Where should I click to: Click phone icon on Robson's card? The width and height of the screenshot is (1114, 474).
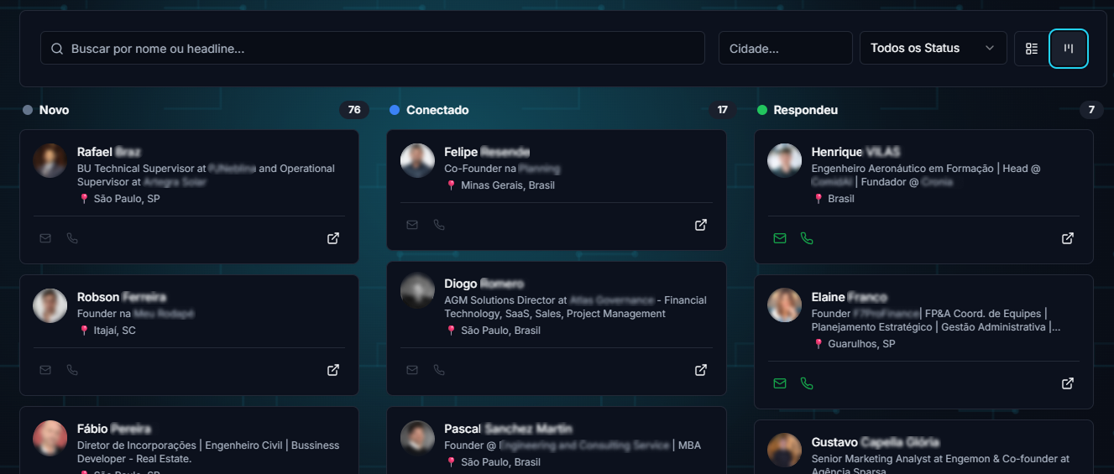tap(72, 370)
